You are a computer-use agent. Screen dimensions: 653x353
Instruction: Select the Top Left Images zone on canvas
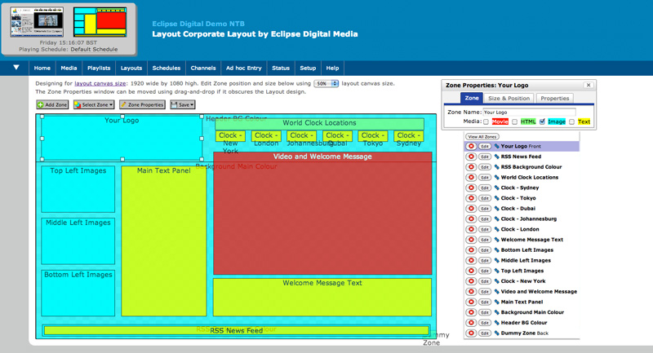pos(78,189)
